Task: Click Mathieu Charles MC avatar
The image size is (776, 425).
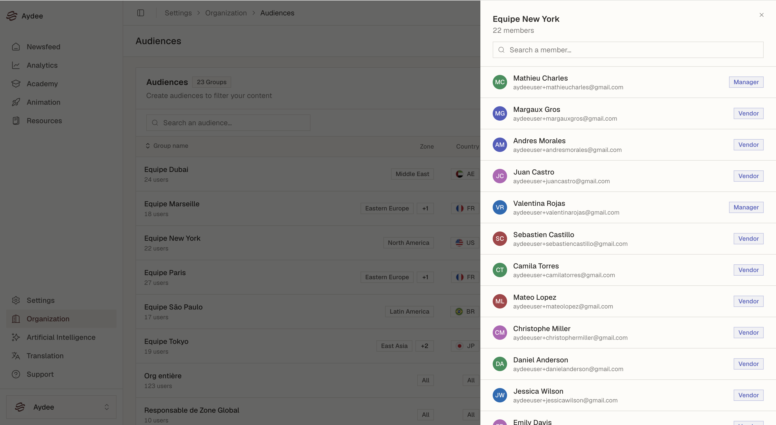Action: [500, 82]
